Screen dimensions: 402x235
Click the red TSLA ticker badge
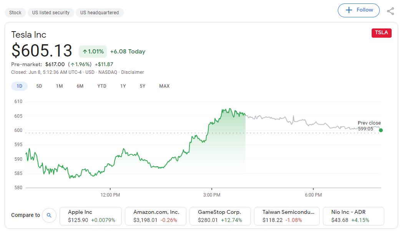[381, 33]
